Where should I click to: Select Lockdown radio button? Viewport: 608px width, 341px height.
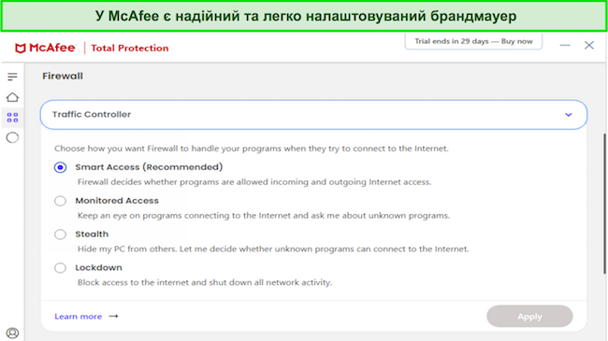[60, 268]
